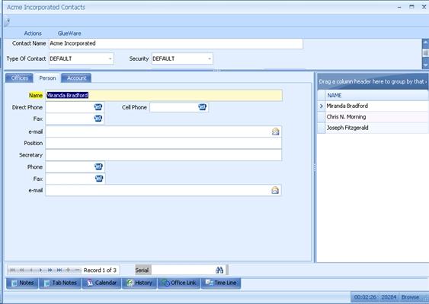Screen dimensions: 429x304
Task: Advance to next record with single right arrow
Action: pos(40,270)
